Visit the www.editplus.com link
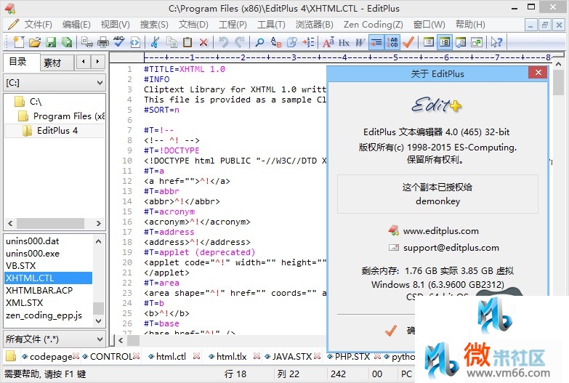Screen dimensions: 569x383 [440, 231]
